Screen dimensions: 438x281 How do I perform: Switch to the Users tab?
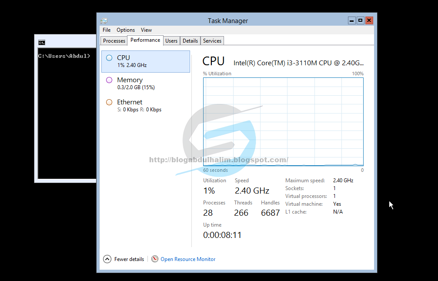pos(171,41)
